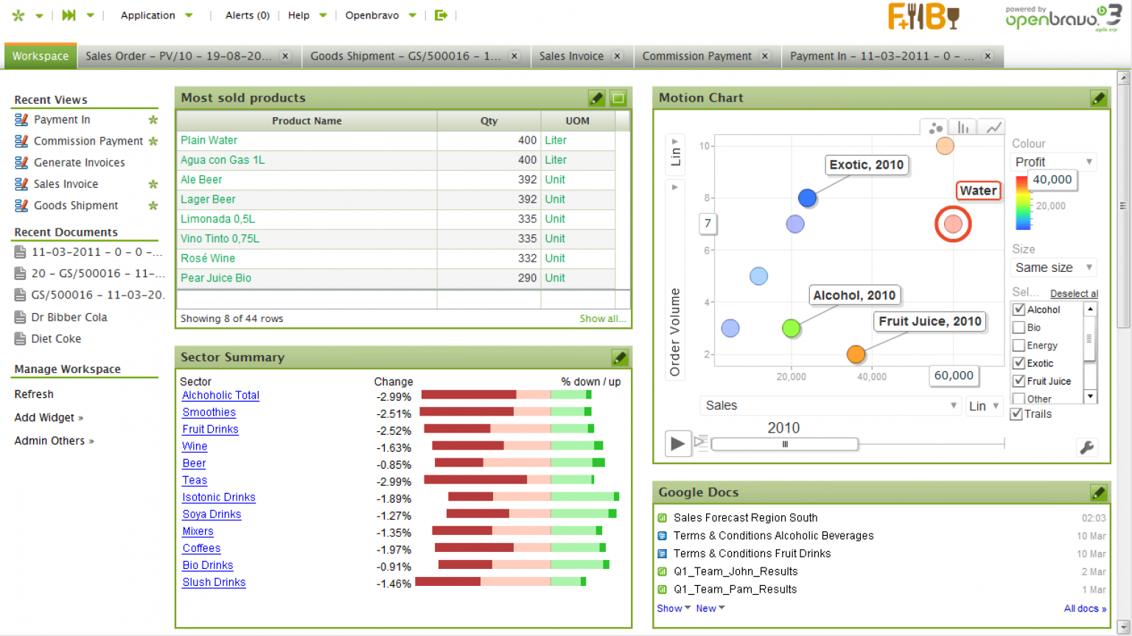Image resolution: width=1132 pixels, height=636 pixels.
Task: Click the Deselect all link in the selection panel
Action: coord(1074,293)
